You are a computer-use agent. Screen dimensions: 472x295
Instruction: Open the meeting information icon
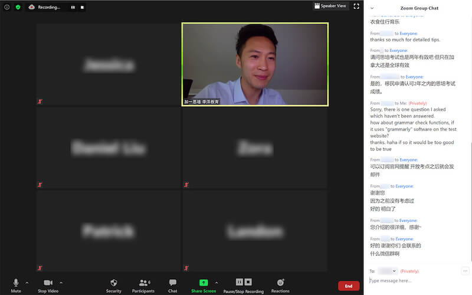[7, 7]
